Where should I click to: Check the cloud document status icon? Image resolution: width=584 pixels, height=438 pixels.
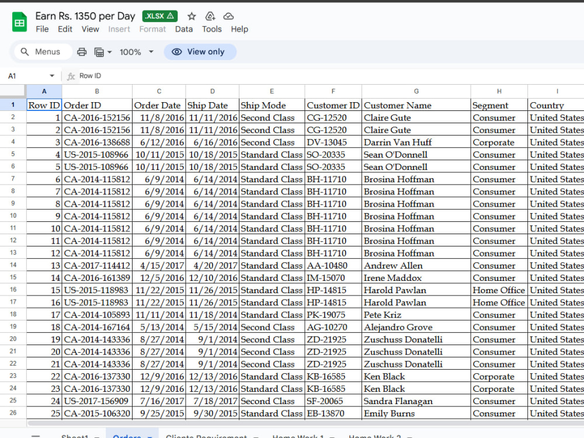coord(228,16)
